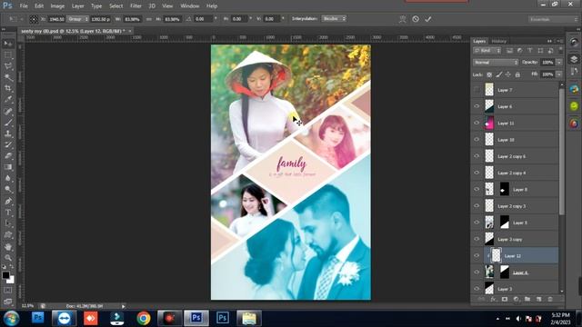
Task: Toggle visibility of Layer 8
Action: tap(477, 189)
